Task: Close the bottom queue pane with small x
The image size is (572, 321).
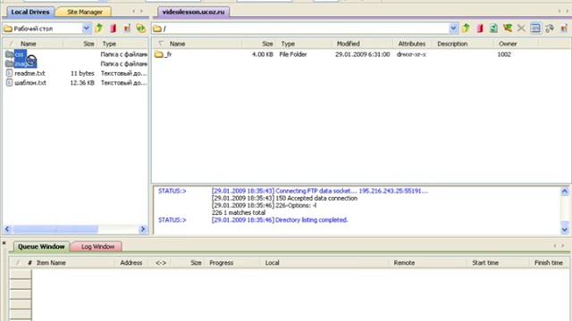Action: [x=4, y=243]
